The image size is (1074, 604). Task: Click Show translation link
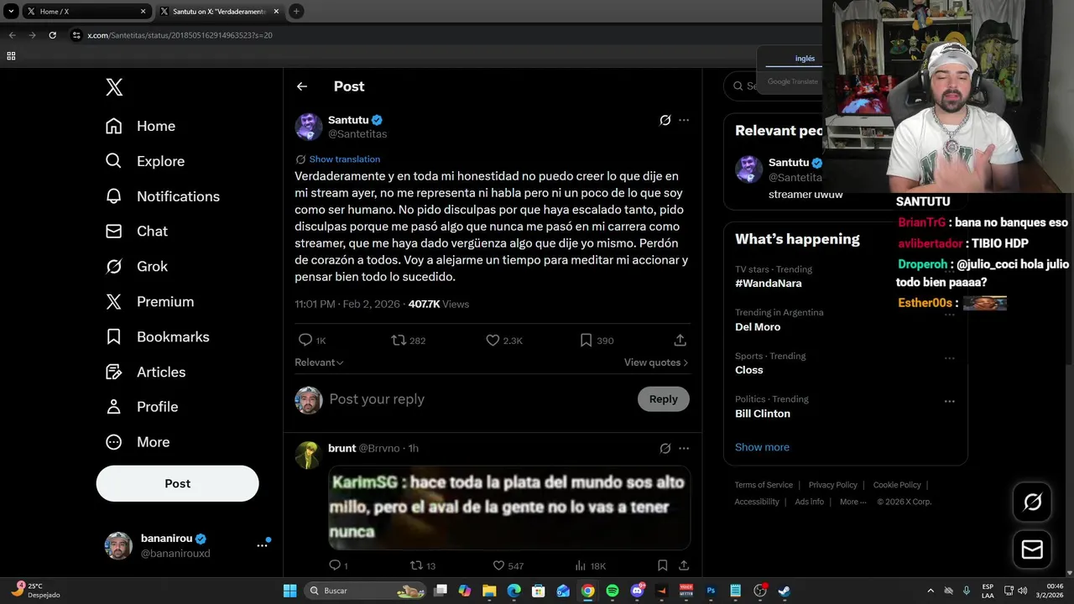coord(344,159)
